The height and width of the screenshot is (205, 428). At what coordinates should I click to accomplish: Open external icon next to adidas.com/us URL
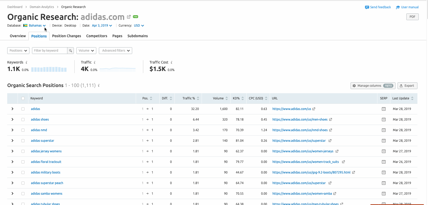pos(314,109)
